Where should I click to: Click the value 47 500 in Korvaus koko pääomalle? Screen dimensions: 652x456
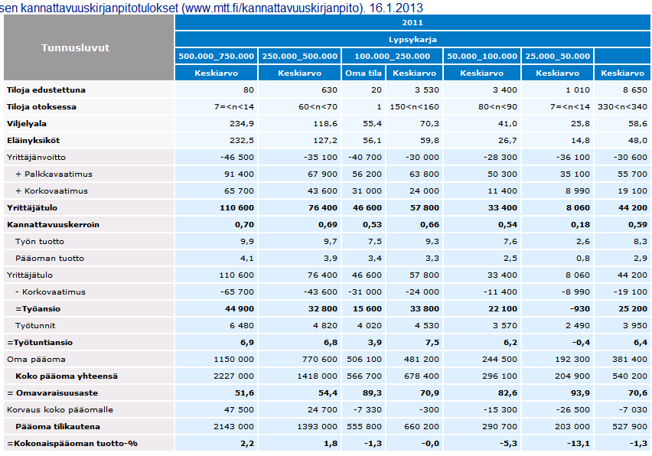(239, 410)
